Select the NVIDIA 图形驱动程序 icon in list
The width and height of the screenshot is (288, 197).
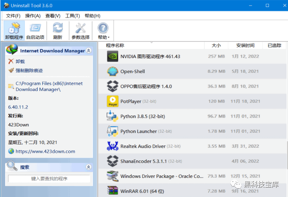(x=112, y=57)
